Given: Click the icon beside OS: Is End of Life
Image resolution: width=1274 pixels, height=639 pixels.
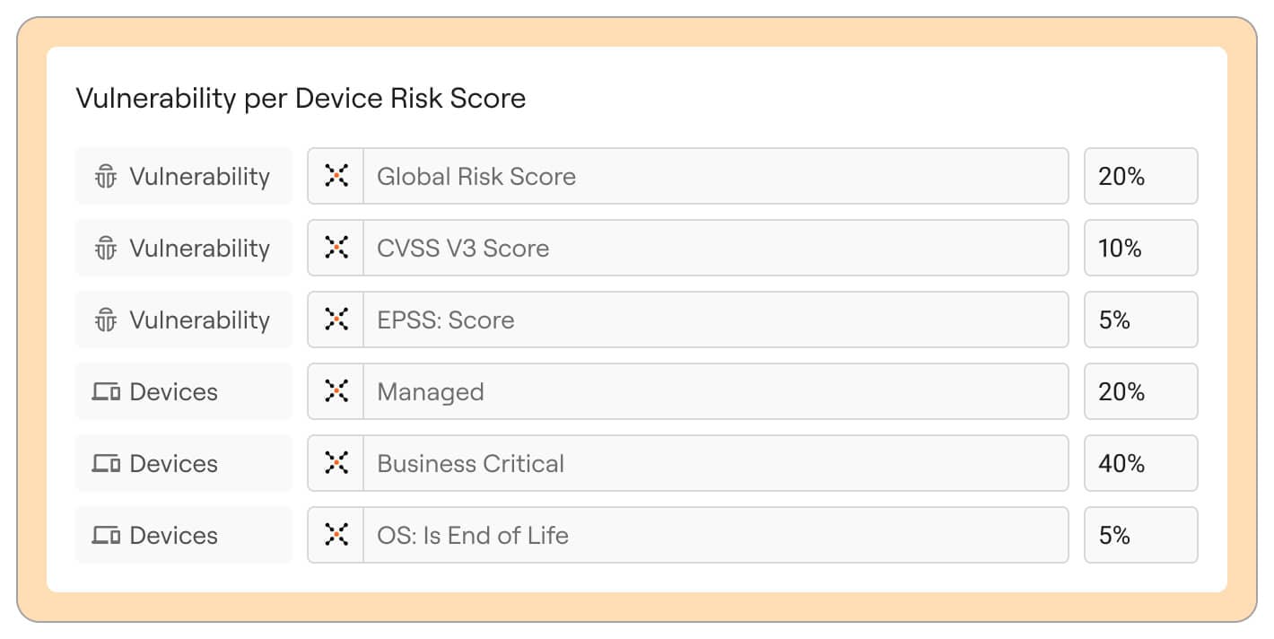Looking at the screenshot, I should (336, 535).
